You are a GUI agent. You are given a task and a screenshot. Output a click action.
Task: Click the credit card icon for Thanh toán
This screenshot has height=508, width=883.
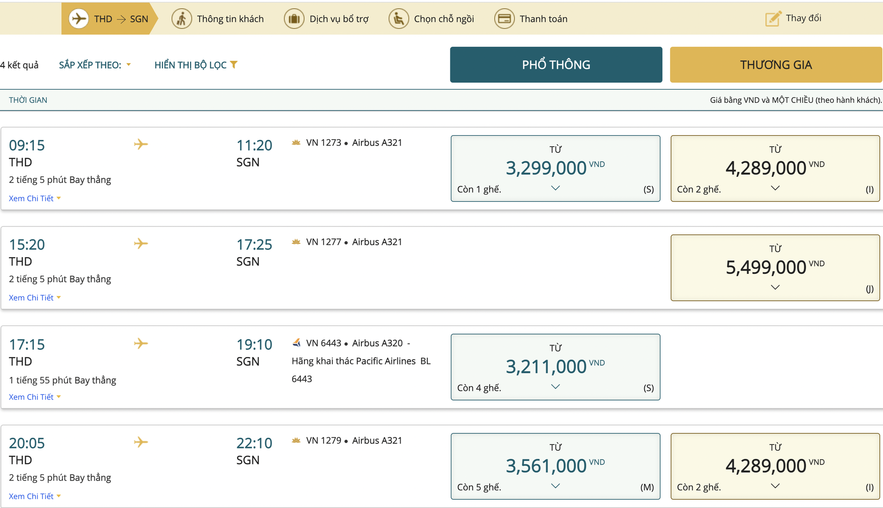504,19
